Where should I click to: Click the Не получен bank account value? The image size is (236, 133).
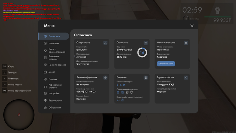click(83, 85)
